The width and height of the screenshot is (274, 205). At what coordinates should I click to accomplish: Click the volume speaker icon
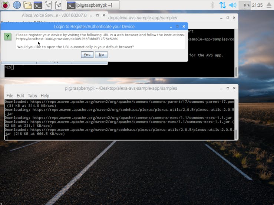(x=232, y=5)
